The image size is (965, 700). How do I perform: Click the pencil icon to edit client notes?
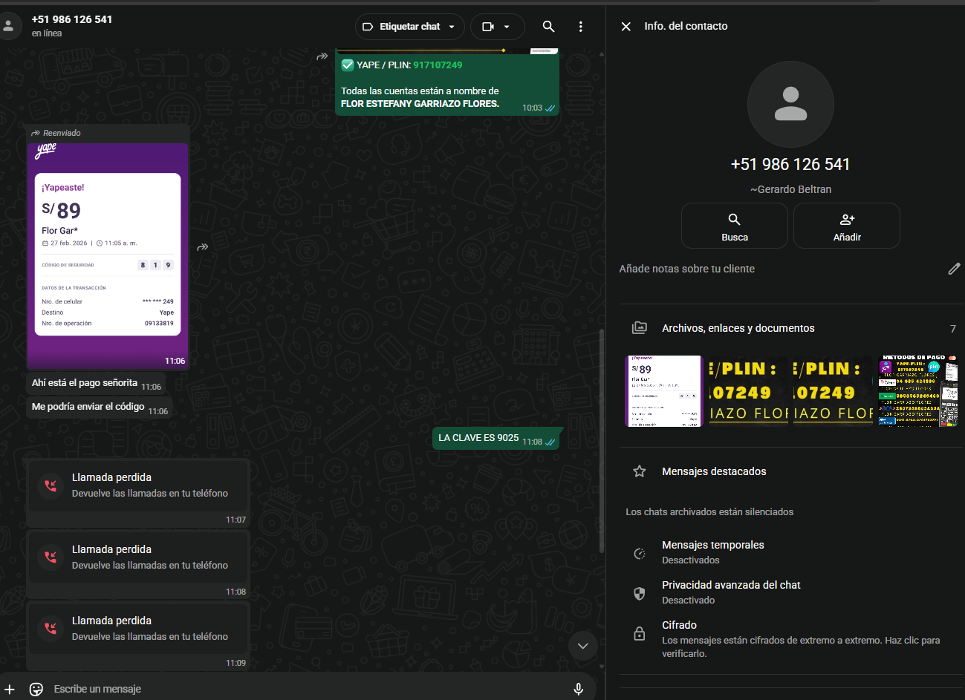[x=954, y=269]
